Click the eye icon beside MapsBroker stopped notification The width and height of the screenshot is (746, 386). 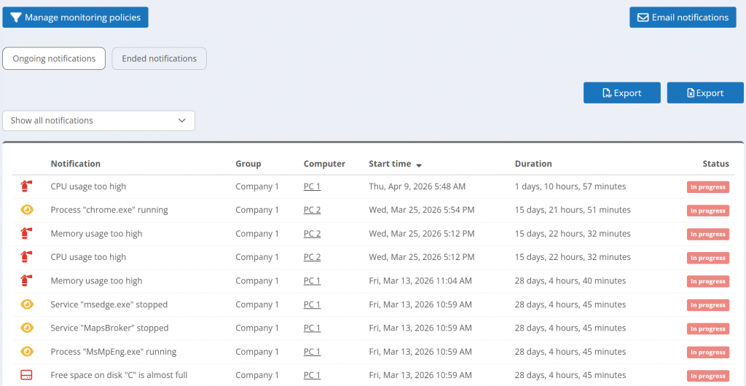[x=27, y=328]
